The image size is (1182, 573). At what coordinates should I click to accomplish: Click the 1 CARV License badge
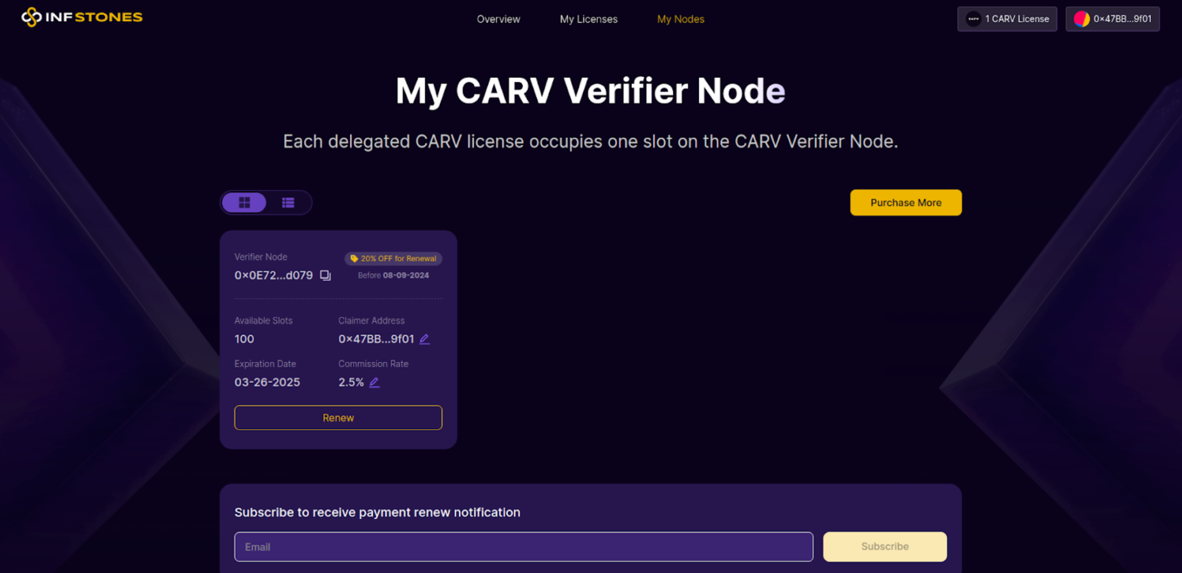[x=1007, y=19]
